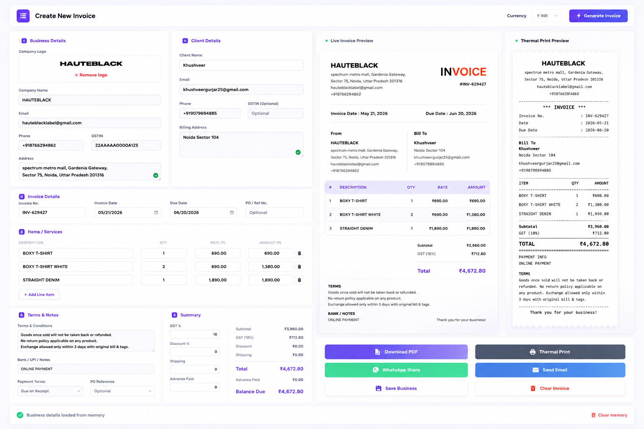The height and width of the screenshot is (429, 644).
Task: Focus the Billing Address text area
Action: click(241, 145)
